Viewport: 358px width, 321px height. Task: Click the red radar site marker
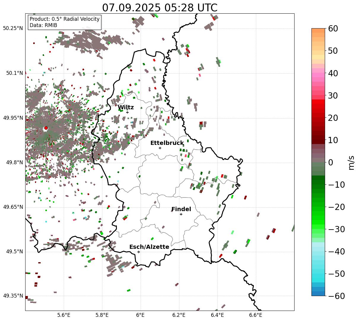click(46, 128)
